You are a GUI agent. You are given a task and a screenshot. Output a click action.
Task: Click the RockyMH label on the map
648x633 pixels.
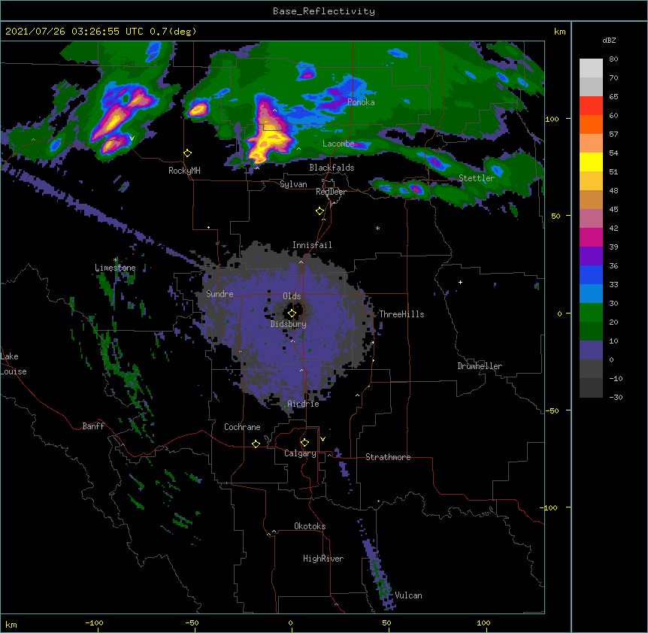click(x=184, y=171)
